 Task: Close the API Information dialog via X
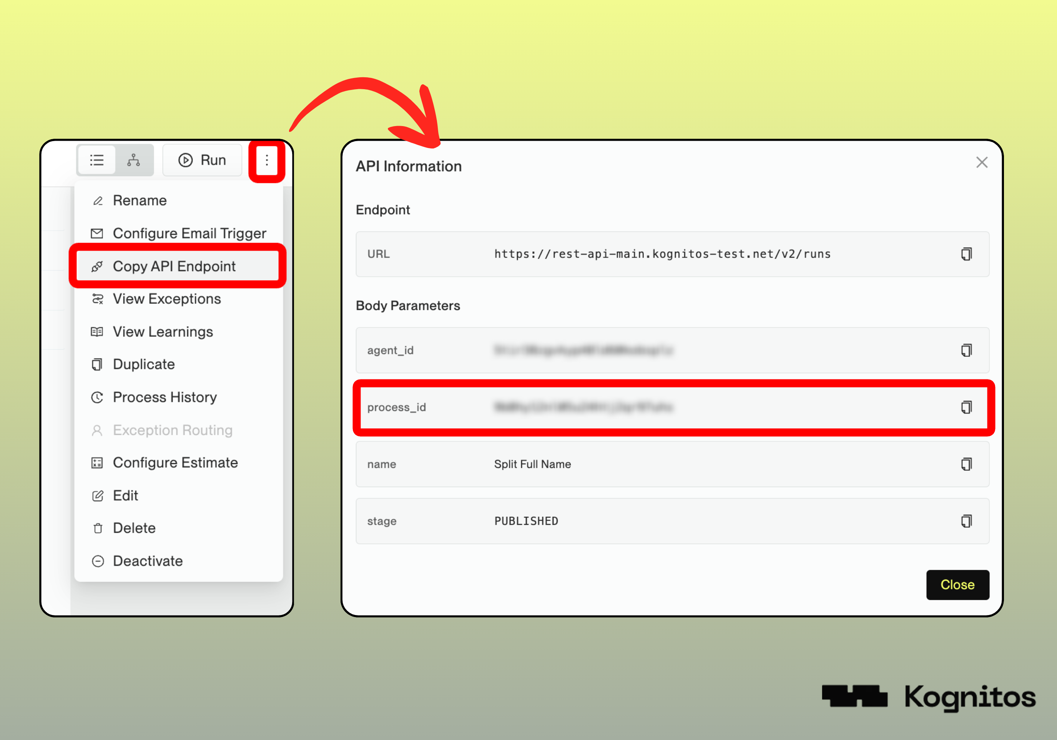tap(982, 163)
